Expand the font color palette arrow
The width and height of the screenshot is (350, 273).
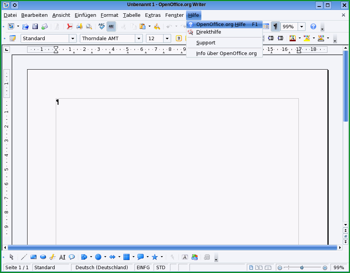tap(300, 38)
